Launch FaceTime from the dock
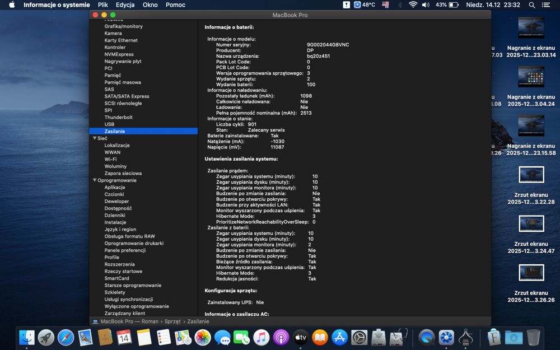560x350 pixels. pos(242,338)
